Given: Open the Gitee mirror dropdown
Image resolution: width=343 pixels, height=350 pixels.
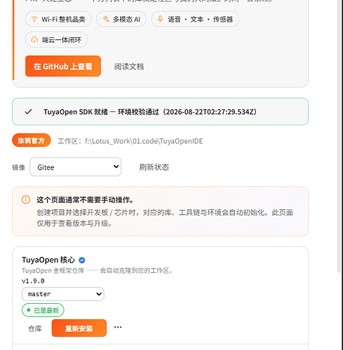Looking at the screenshot, I should 76,167.
